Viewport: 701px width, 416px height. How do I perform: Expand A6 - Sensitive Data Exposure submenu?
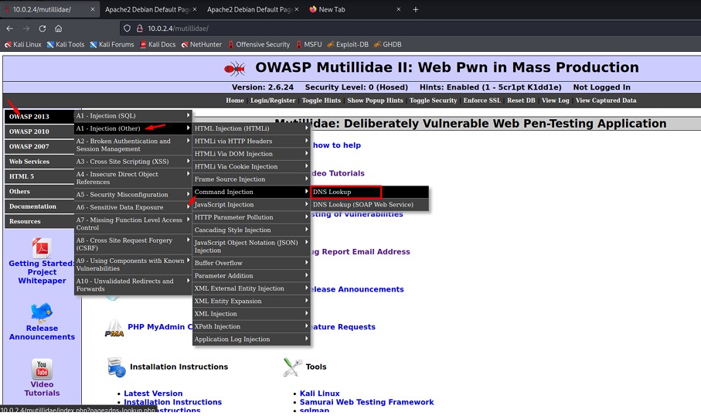click(133, 207)
